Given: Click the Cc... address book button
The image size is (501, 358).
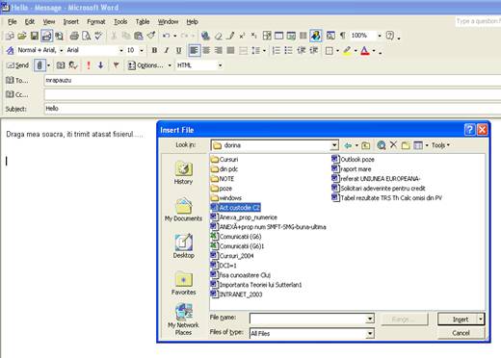Looking at the screenshot, I should 17,94.
